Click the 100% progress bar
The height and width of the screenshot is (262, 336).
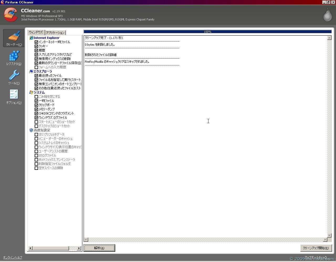tap(207, 32)
